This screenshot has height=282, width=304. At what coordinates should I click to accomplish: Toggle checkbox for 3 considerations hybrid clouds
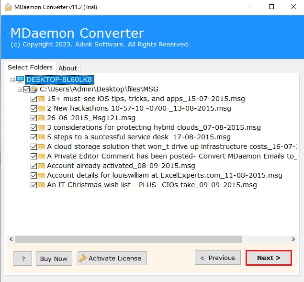click(34, 127)
